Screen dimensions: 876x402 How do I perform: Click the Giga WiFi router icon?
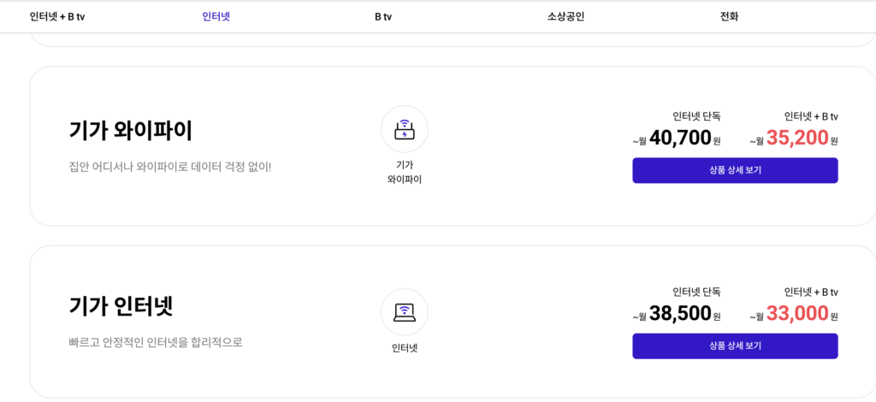[404, 129]
